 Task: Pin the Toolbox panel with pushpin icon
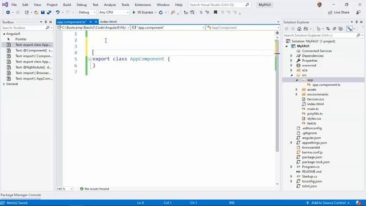pyautogui.click(x=46, y=22)
